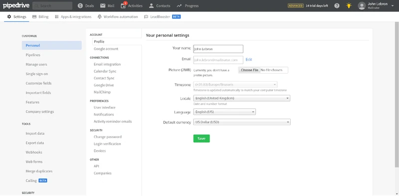Viewport: 399px width, 196px height.
Task: Switch to the Billing tab
Action: click(x=40, y=17)
